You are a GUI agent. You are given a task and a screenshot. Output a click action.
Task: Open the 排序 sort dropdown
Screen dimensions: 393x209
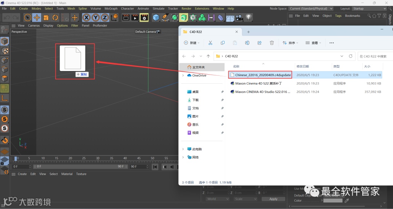[x=290, y=43]
